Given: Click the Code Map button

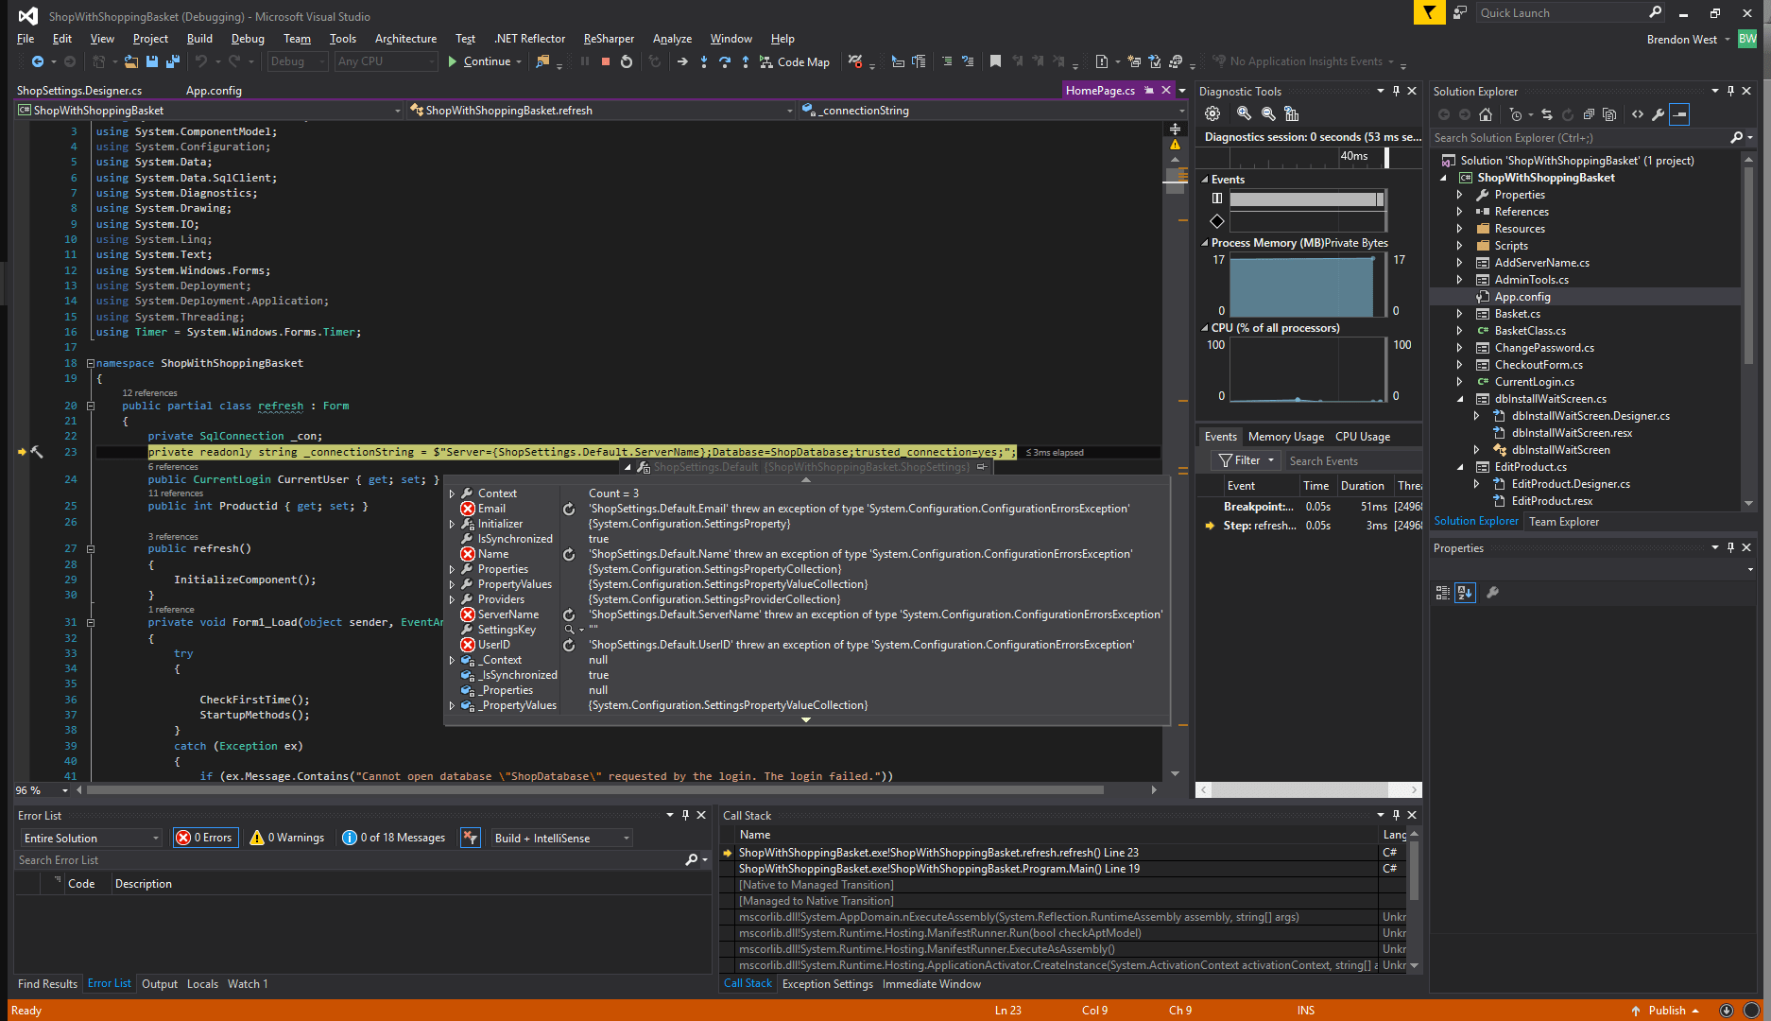Looking at the screenshot, I should [x=794, y=61].
